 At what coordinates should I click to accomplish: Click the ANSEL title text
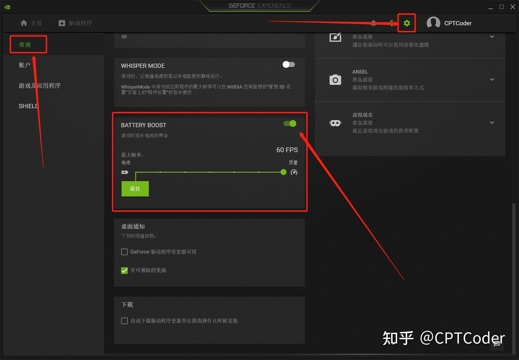point(360,72)
